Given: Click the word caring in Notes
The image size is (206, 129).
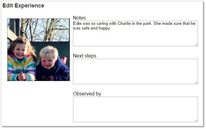Looking at the screenshot, I should (102, 23).
